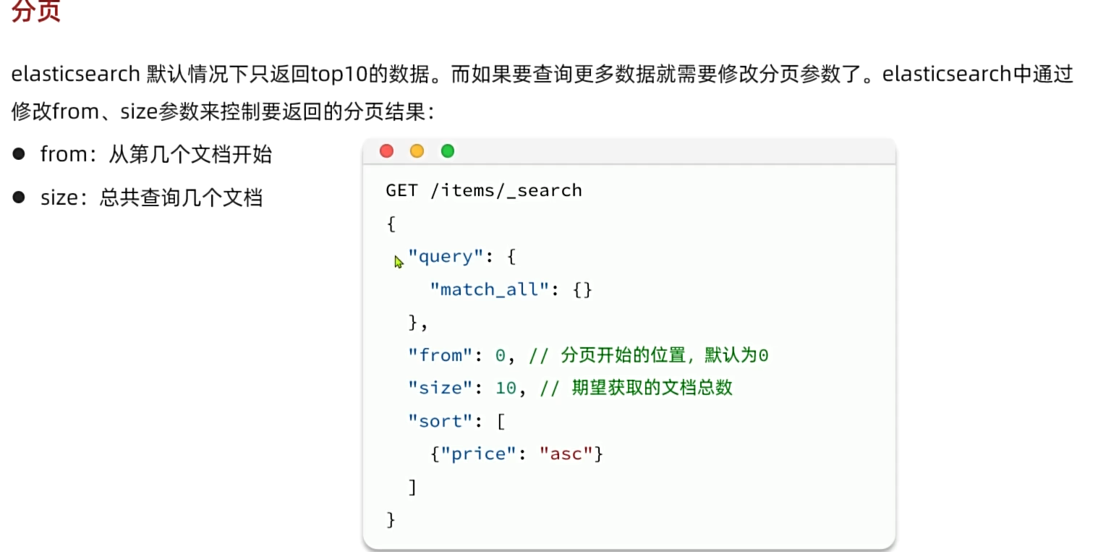The height and width of the screenshot is (552, 1098).
Task: Click the yellow minimize dot of code window
Action: 417,150
